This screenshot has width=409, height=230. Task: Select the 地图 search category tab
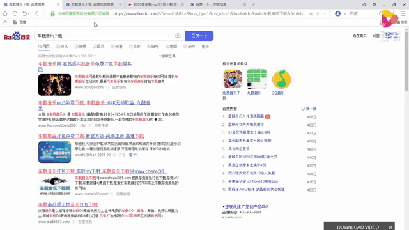[x=171, y=47]
